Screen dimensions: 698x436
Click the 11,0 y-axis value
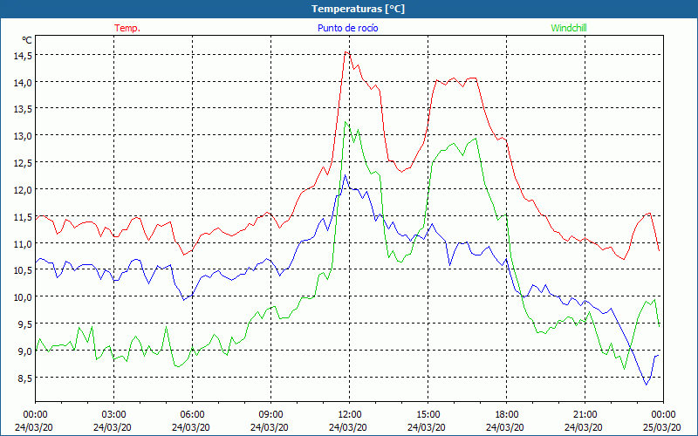[23, 244]
